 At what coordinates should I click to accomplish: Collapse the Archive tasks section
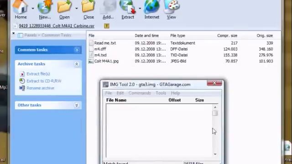(77, 64)
